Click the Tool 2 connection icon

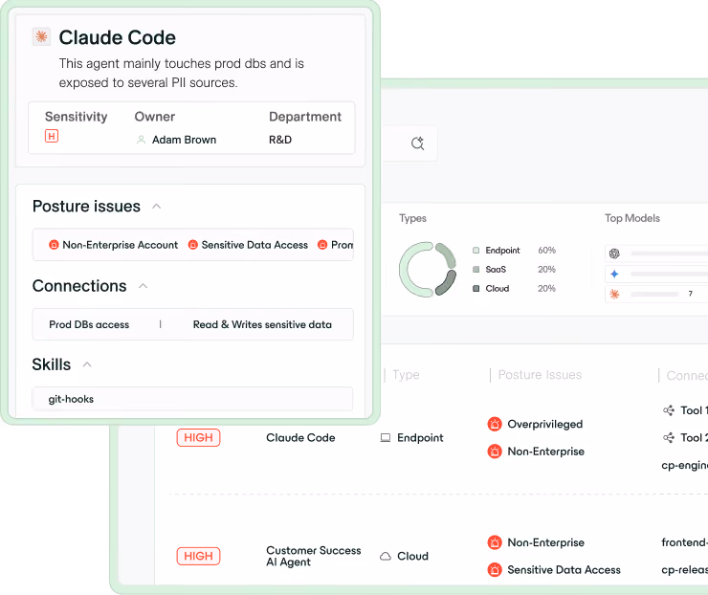click(x=669, y=437)
